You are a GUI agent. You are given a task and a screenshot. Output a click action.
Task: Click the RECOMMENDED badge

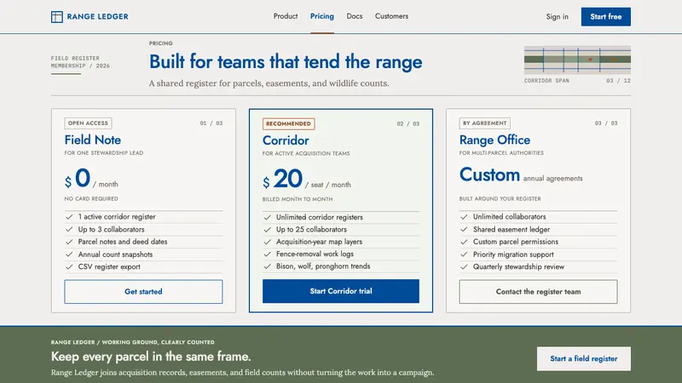point(288,123)
